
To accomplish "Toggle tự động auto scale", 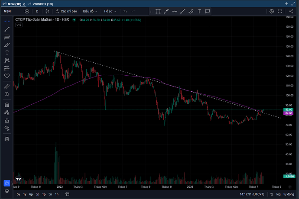I will 289,194.
